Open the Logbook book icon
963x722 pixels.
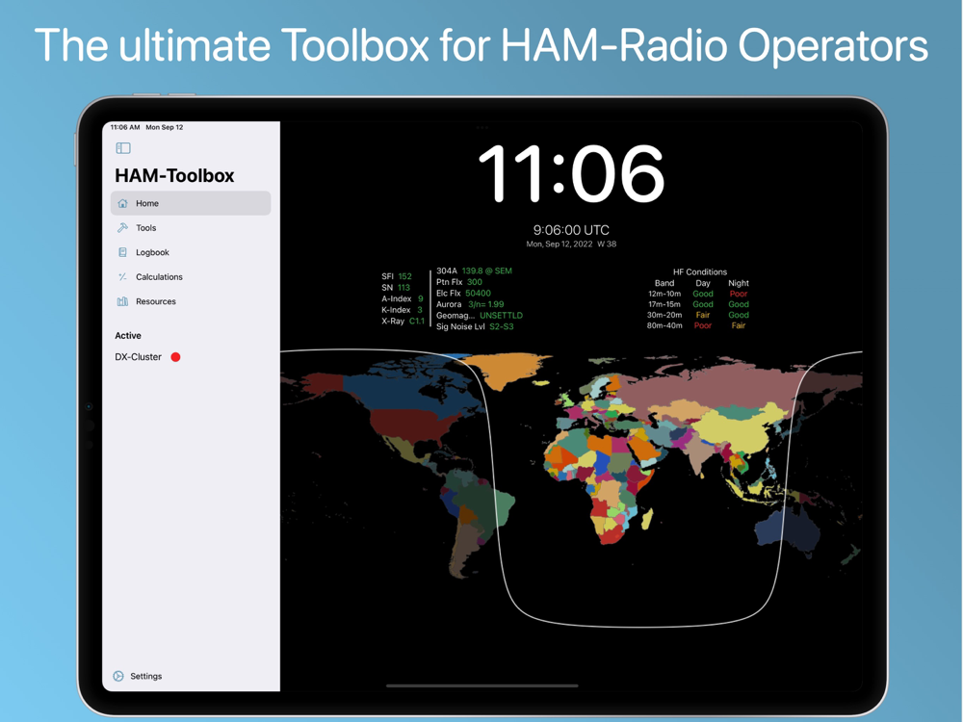[x=122, y=252]
